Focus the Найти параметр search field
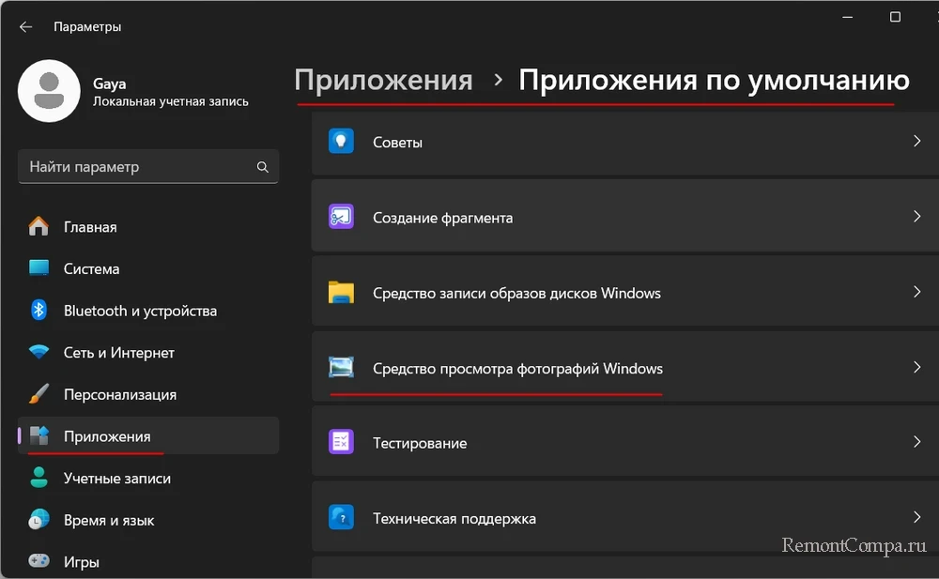 (136, 167)
